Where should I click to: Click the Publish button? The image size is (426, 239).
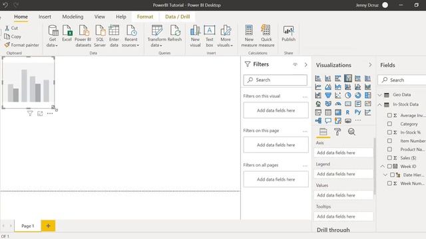click(288, 34)
